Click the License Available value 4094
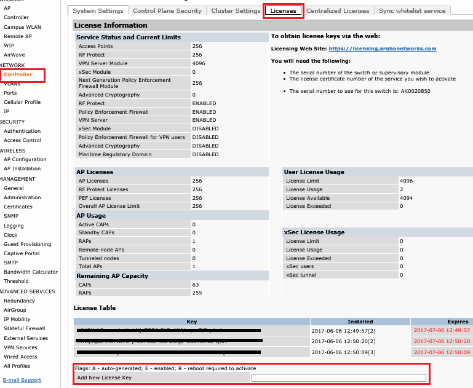The image size is (473, 388). 406,198
